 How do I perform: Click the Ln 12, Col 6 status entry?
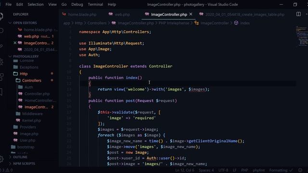click(185, 170)
